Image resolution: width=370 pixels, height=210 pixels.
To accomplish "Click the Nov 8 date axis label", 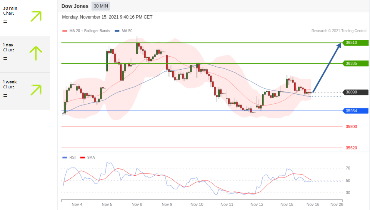I will tap(137, 204).
